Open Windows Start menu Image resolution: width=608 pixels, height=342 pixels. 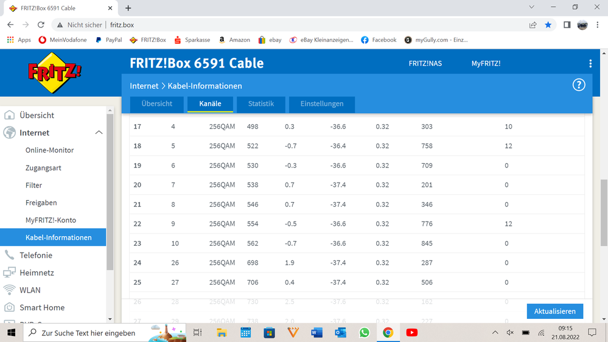[x=11, y=333]
